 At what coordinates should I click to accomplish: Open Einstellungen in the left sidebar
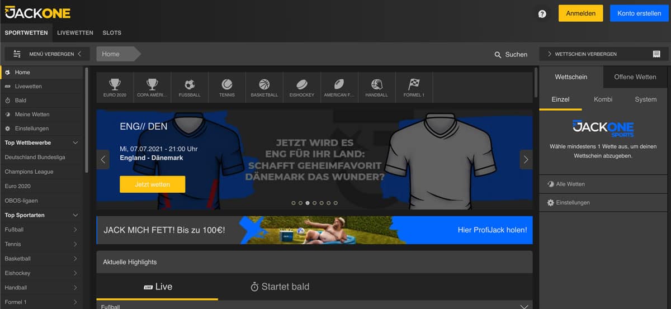pos(42,128)
